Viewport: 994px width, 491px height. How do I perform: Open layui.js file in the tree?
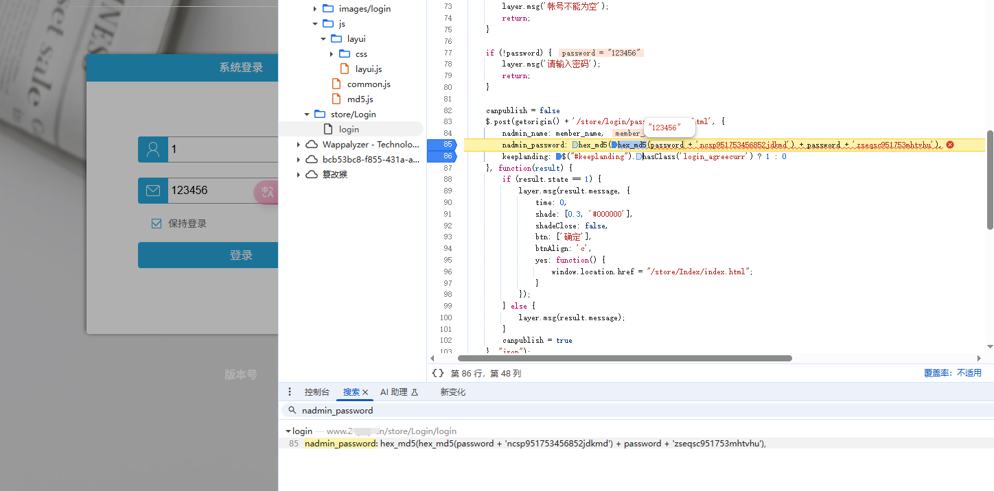pos(368,69)
